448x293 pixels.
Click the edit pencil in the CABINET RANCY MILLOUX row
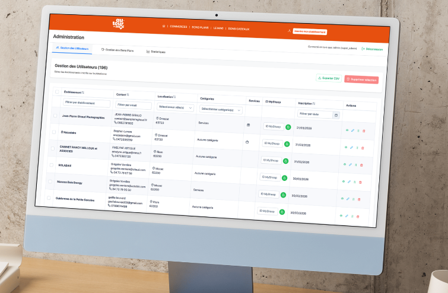pyautogui.click(x=349, y=164)
